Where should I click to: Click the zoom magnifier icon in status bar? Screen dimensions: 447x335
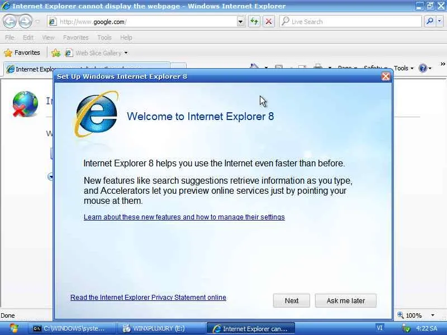click(401, 315)
